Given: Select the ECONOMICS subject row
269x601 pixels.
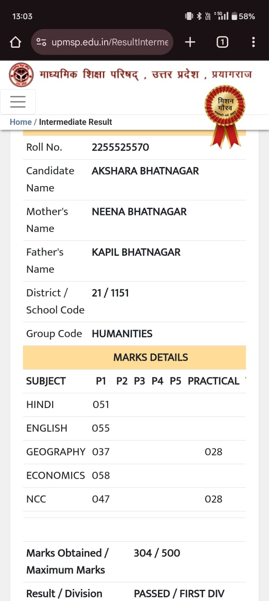Looking at the screenshot, I should click(134, 476).
